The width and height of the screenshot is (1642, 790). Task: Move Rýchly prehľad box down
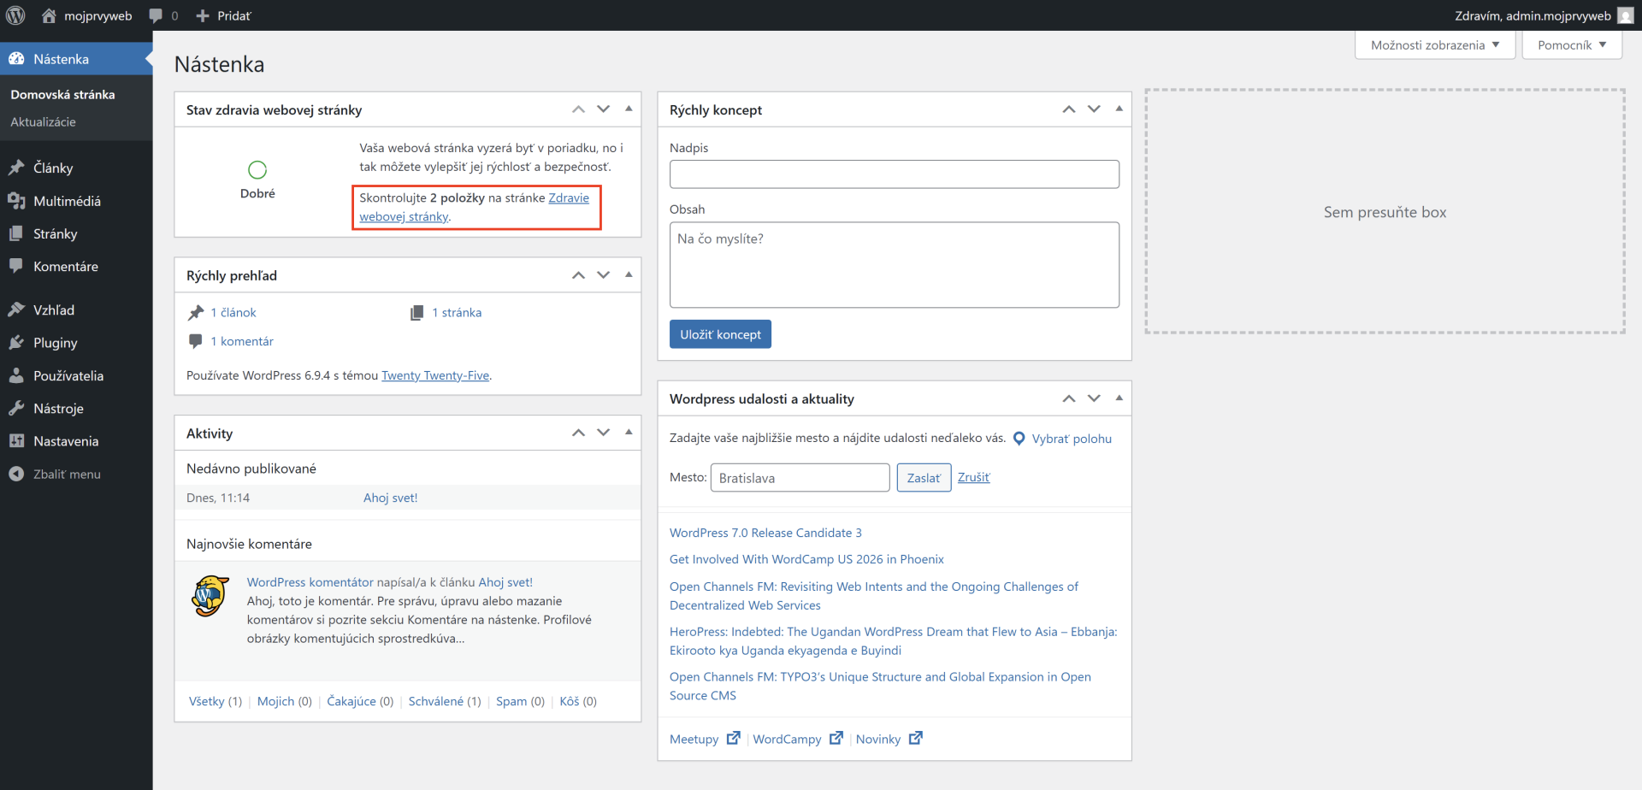pyautogui.click(x=604, y=275)
